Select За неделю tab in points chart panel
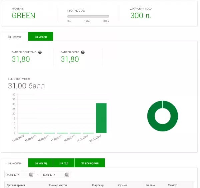This screenshot has width=200, height=188. coord(15,37)
